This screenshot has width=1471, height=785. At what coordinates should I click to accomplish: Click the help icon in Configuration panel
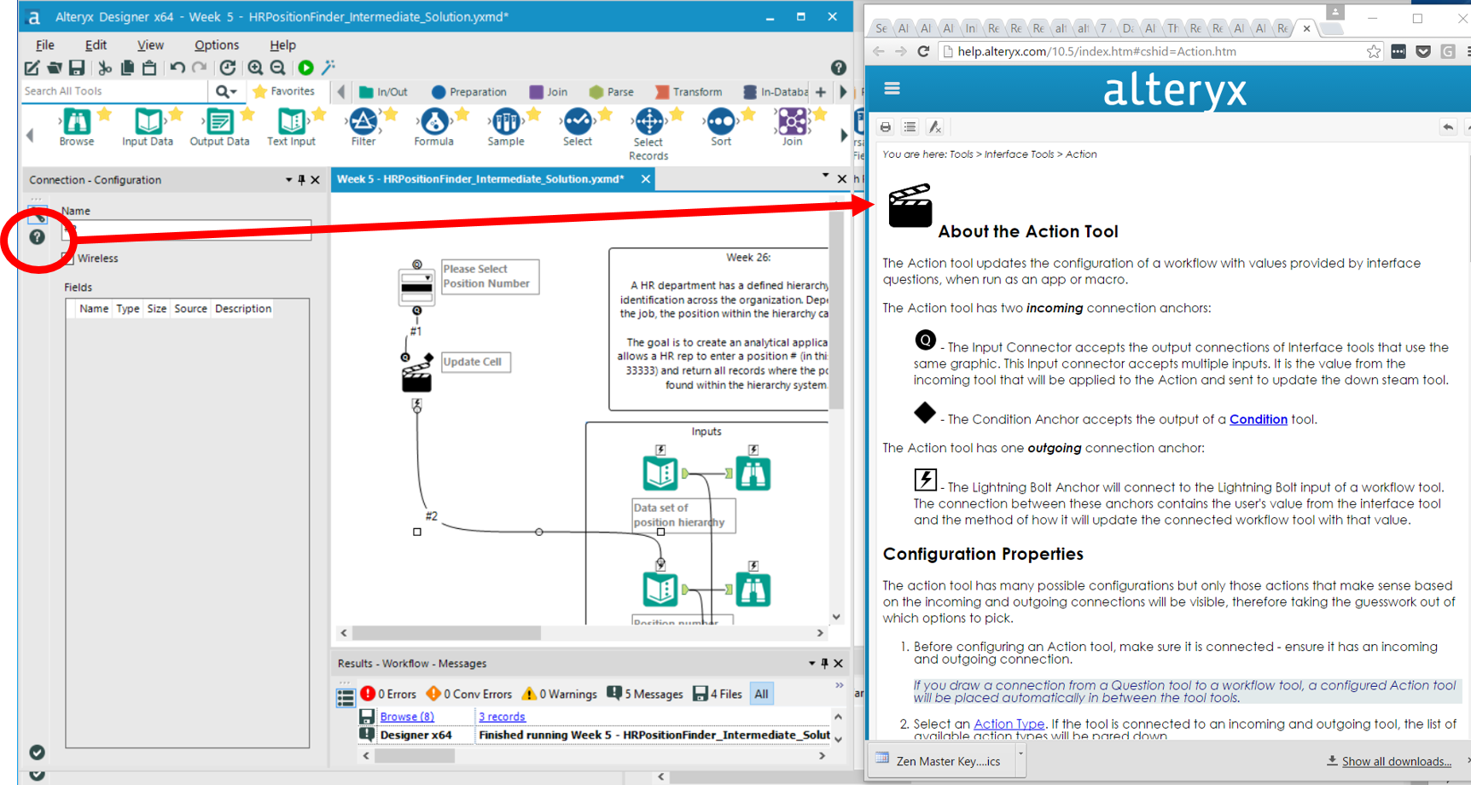point(37,237)
